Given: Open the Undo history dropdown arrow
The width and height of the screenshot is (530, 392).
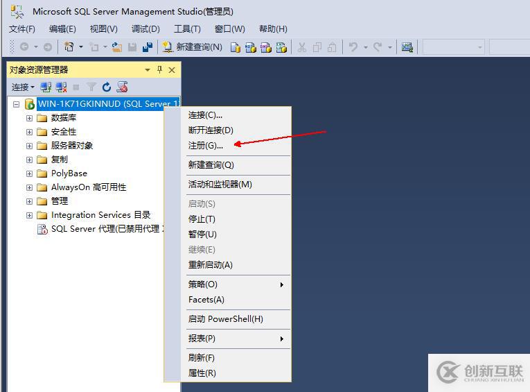Looking at the screenshot, I should point(366,47).
